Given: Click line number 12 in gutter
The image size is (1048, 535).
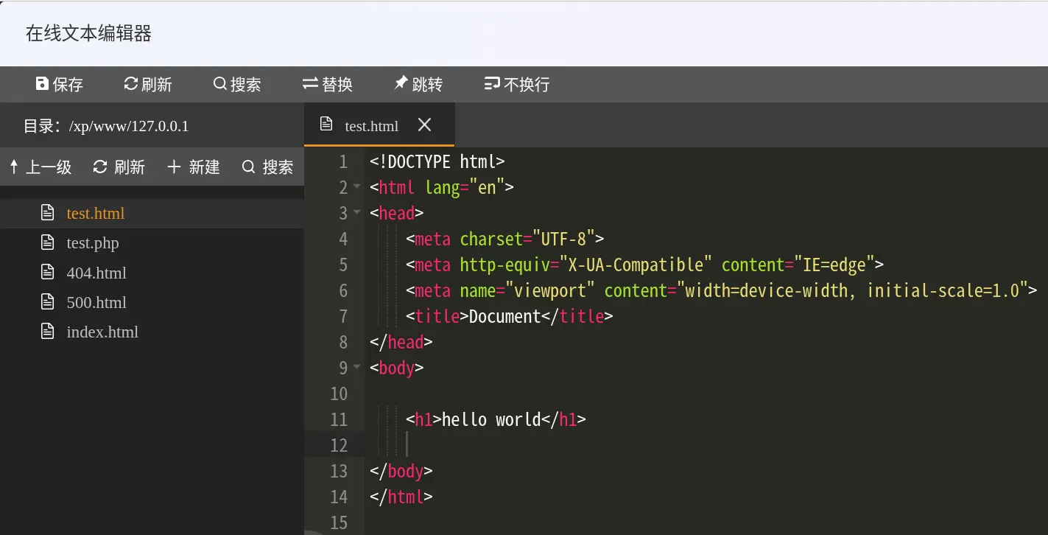Looking at the screenshot, I should click(x=339, y=445).
